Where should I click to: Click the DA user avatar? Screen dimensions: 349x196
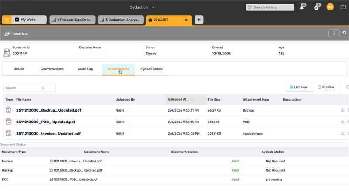point(330,7)
